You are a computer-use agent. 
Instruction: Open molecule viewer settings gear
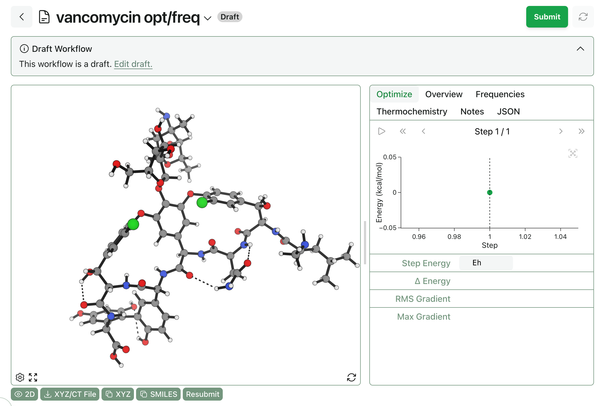20,377
